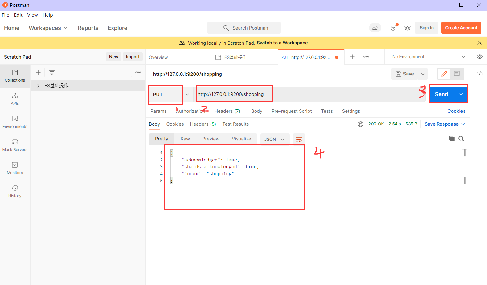The height and width of the screenshot is (285, 487).
Task: Open the settings gear icon
Action: 407,28
